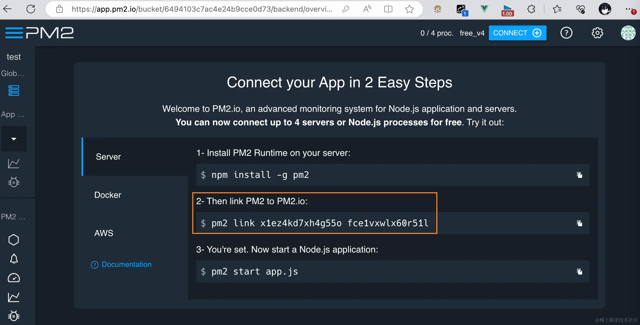Open the lower line chart icon

[14, 297]
